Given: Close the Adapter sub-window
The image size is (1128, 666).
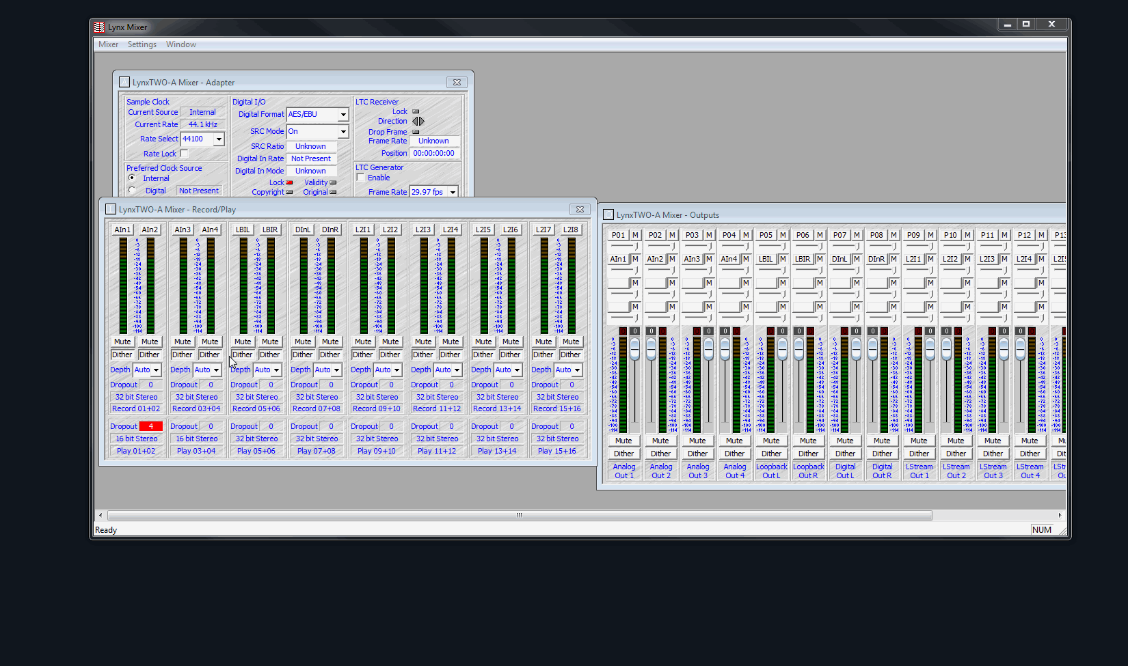Looking at the screenshot, I should pyautogui.click(x=457, y=82).
